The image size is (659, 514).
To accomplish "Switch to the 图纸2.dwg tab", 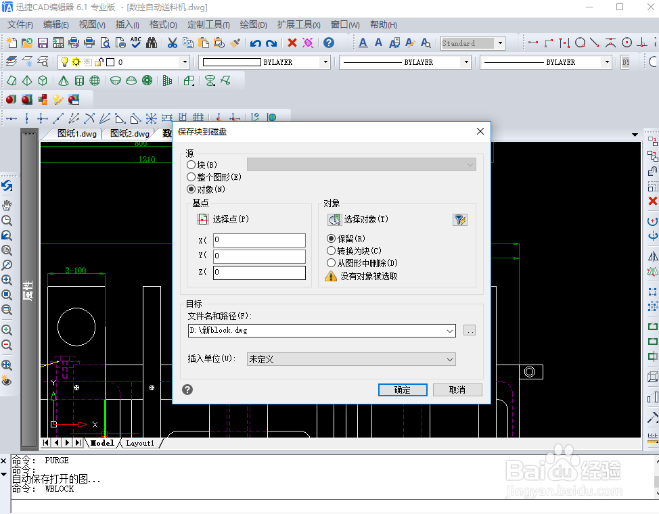I will [129, 134].
